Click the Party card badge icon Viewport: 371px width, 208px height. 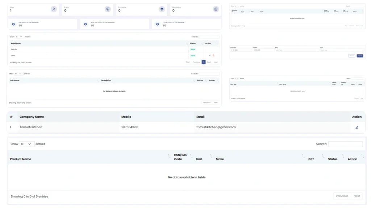pyautogui.click(x=108, y=9)
